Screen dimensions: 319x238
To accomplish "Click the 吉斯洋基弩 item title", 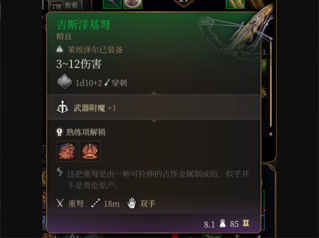I will click(83, 25).
